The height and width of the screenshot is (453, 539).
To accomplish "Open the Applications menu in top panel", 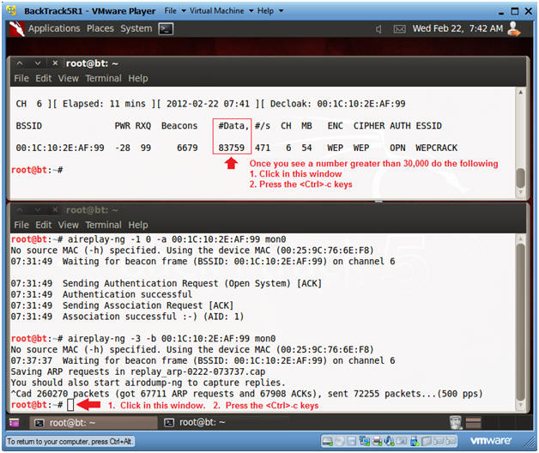I will (54, 28).
